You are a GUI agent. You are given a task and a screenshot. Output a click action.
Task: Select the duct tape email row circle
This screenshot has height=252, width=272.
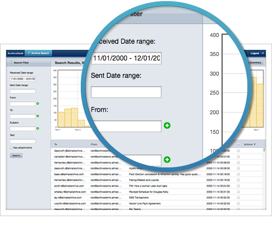238,186
